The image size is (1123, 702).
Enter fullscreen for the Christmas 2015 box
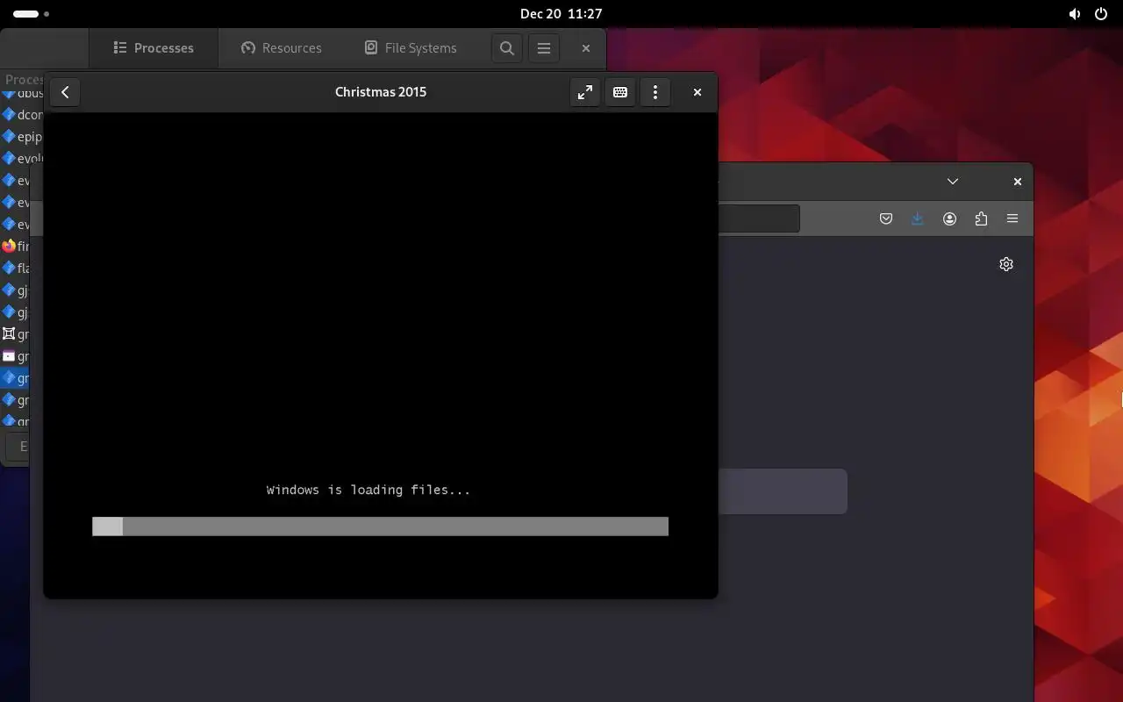pos(585,92)
